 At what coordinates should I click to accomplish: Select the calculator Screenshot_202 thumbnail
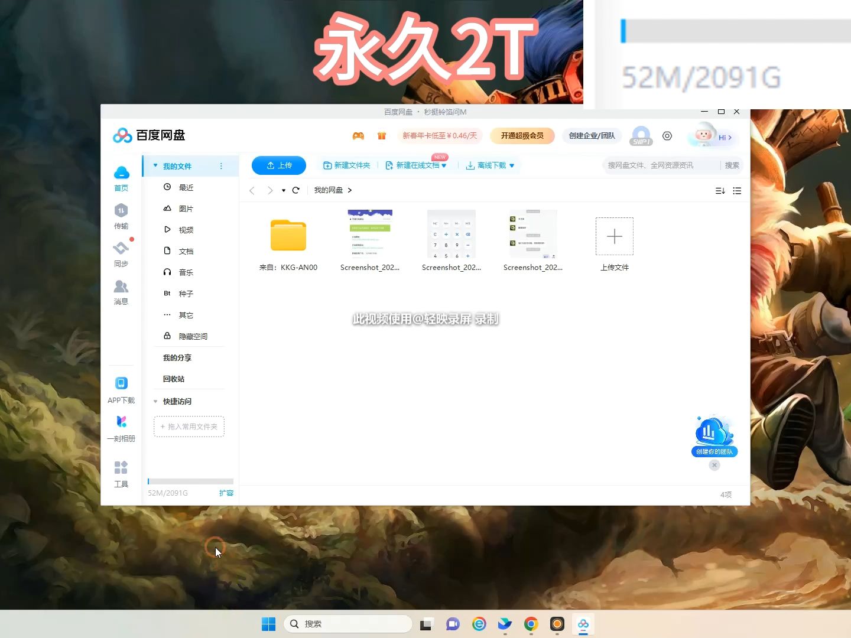click(452, 241)
